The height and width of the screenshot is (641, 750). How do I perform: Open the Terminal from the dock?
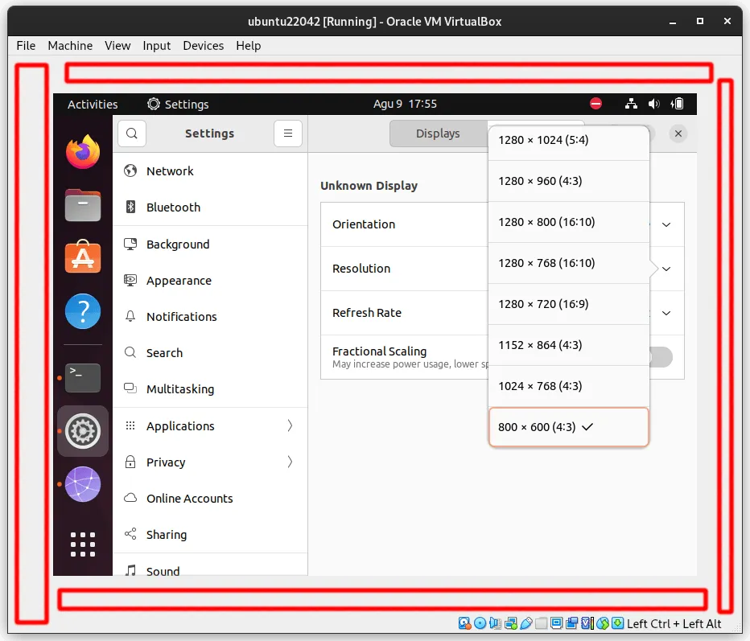pos(83,378)
